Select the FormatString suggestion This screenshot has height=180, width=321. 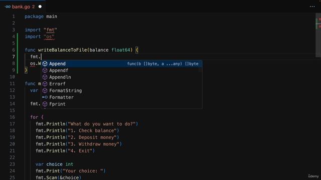pyautogui.click(x=121, y=90)
